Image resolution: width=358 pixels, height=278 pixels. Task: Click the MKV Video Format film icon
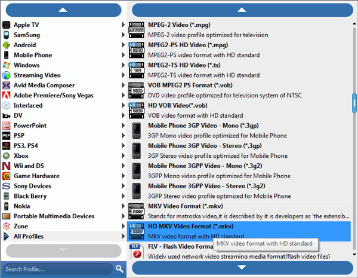click(136, 211)
